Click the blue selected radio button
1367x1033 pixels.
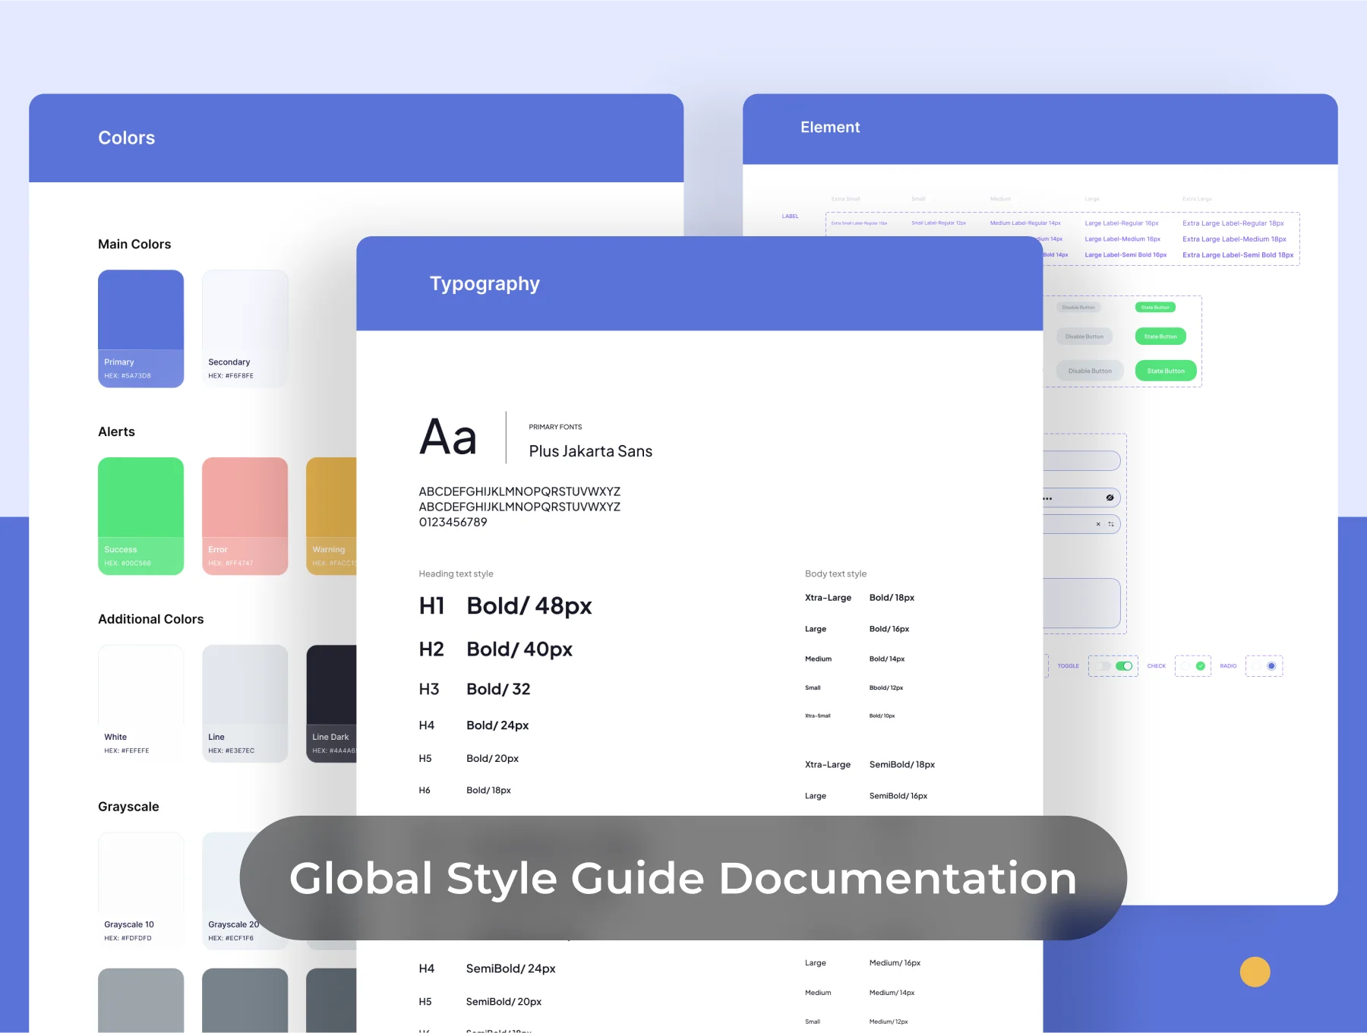[x=1271, y=666]
